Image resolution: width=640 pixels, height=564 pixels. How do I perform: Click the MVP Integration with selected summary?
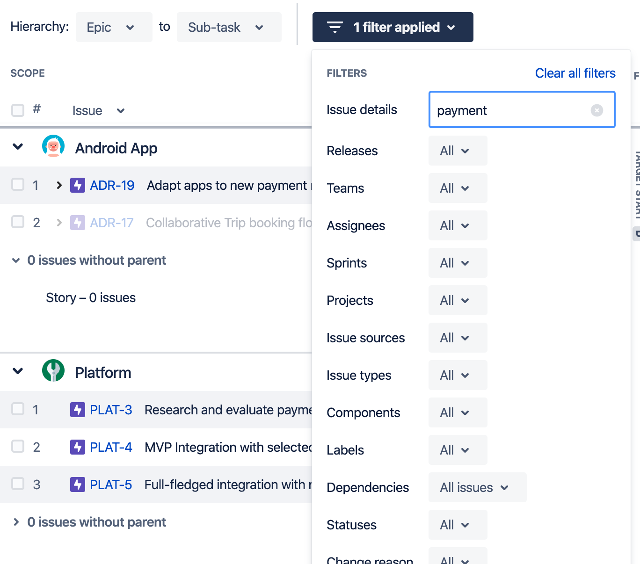(x=228, y=448)
